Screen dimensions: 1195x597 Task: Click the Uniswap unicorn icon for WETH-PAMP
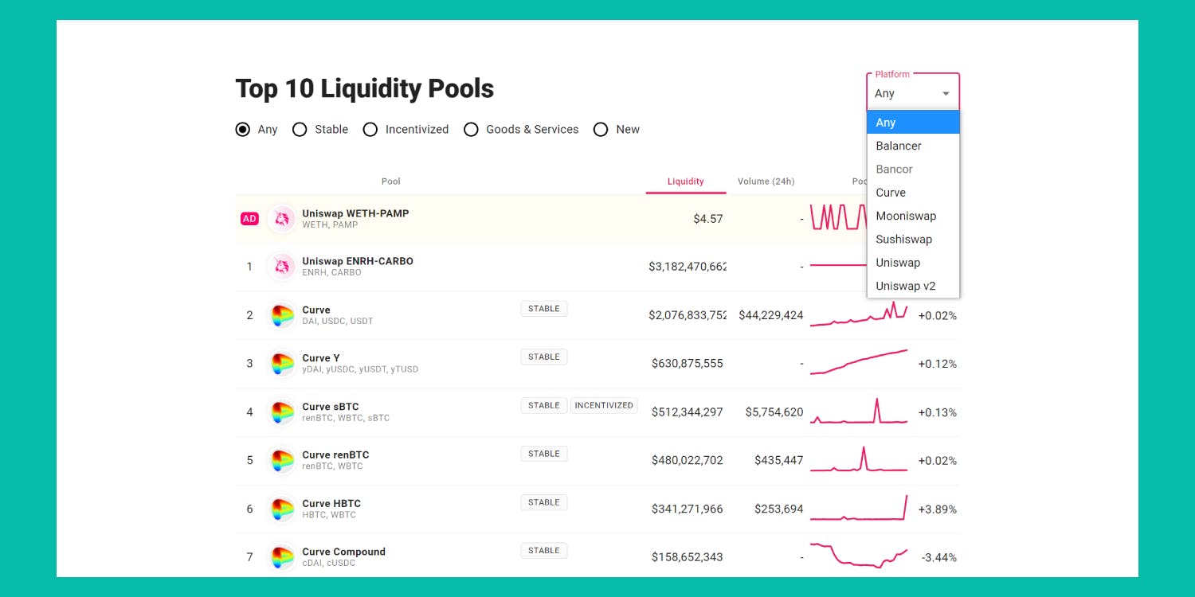(282, 219)
